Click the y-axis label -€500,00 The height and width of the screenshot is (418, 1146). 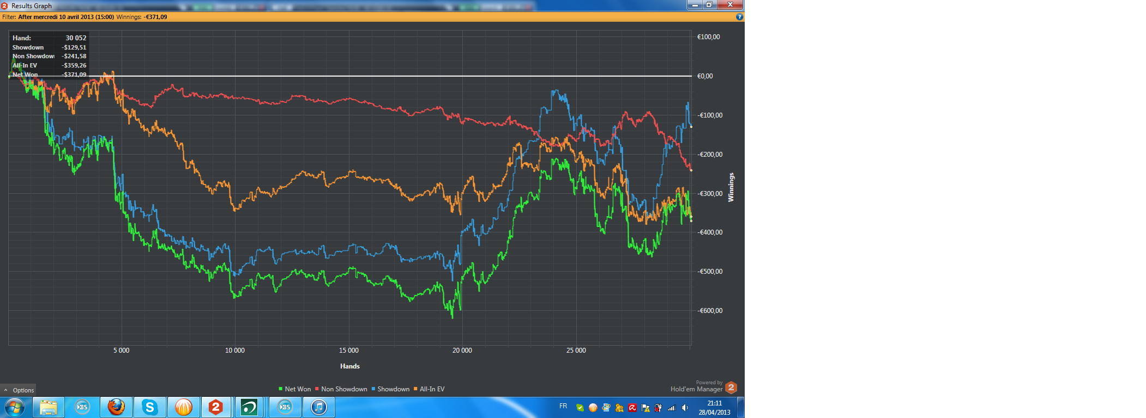tap(710, 272)
